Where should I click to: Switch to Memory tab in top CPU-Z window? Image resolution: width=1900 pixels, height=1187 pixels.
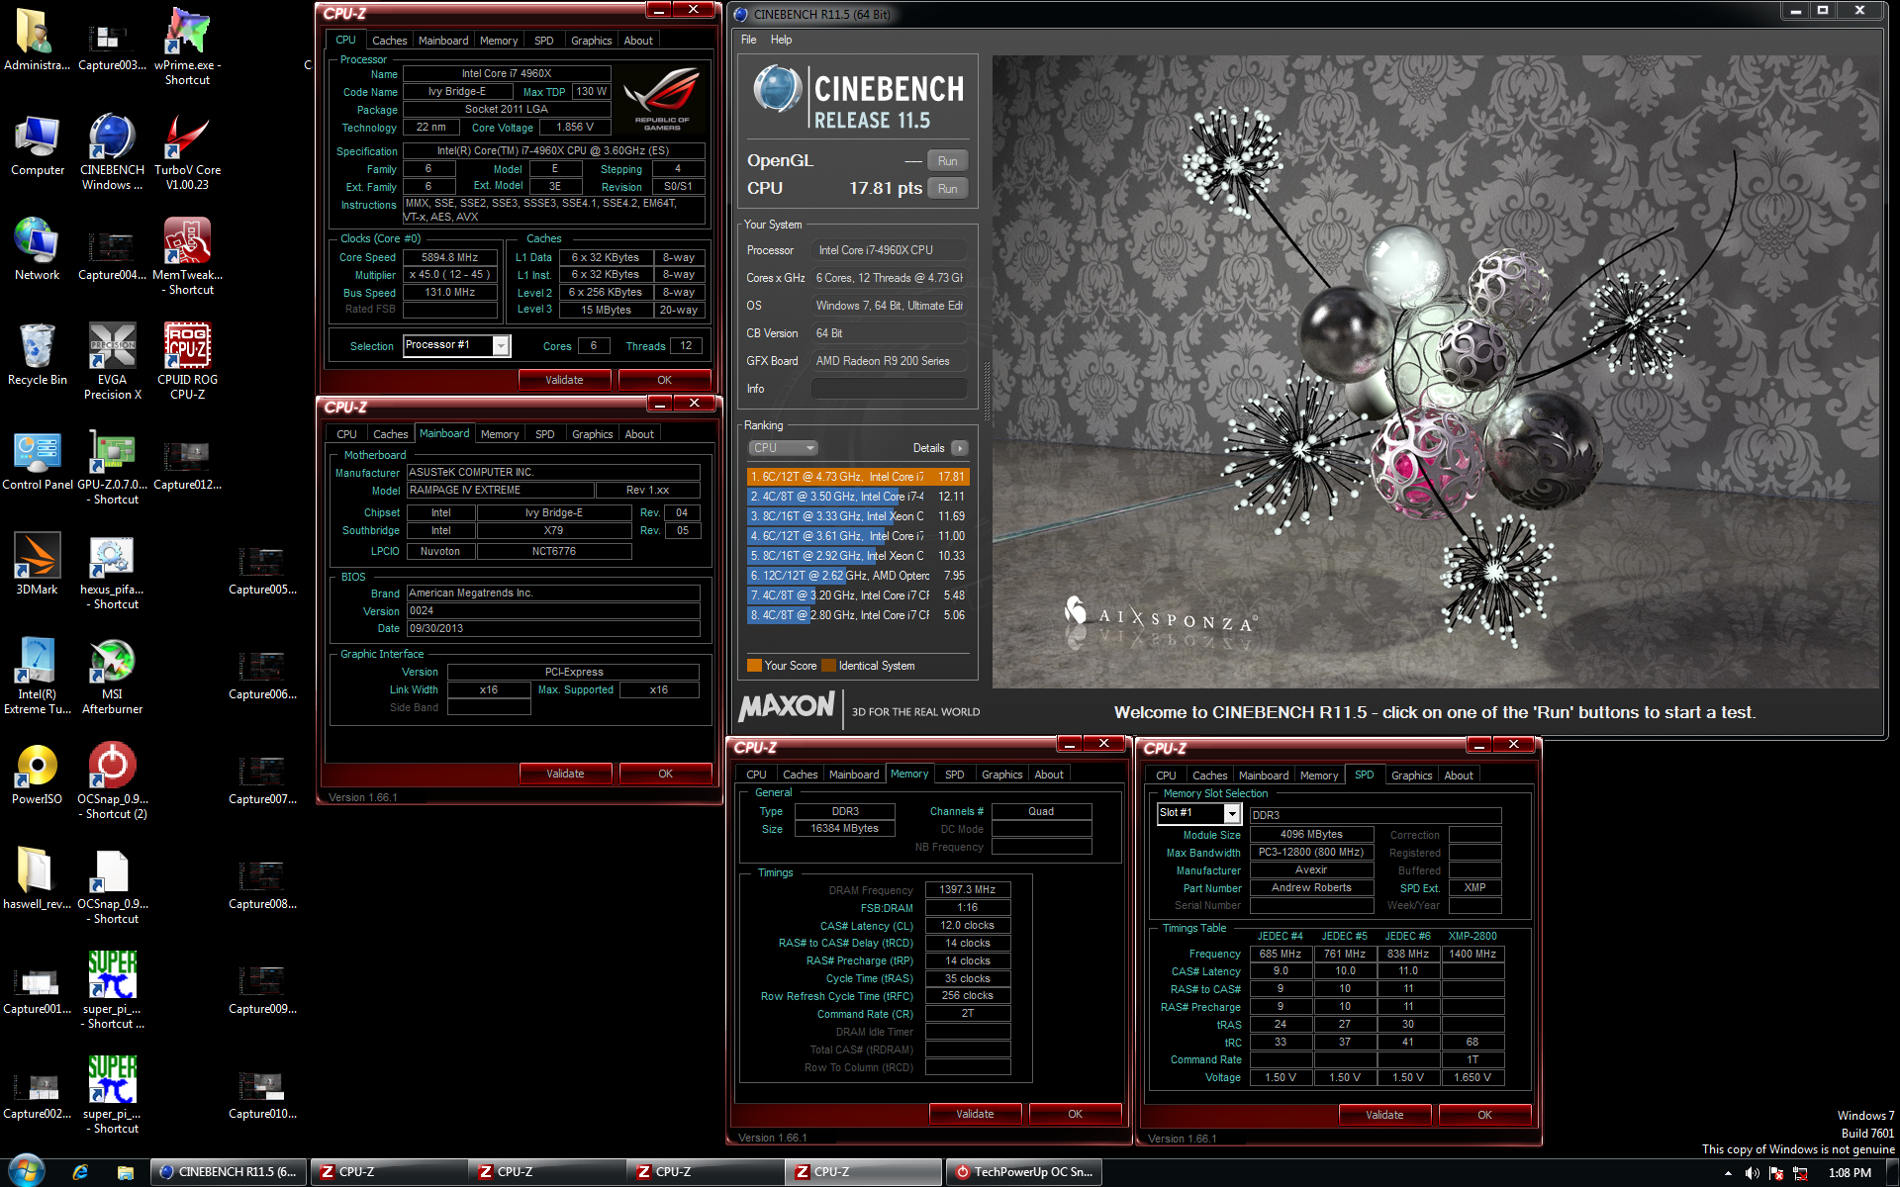pyautogui.click(x=499, y=41)
